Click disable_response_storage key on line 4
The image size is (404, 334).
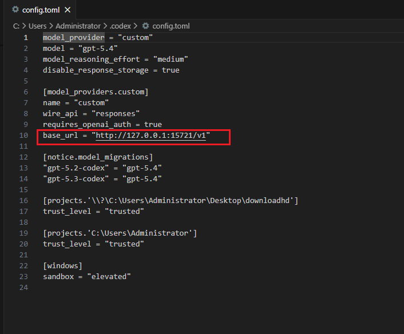pyautogui.click(x=96, y=70)
